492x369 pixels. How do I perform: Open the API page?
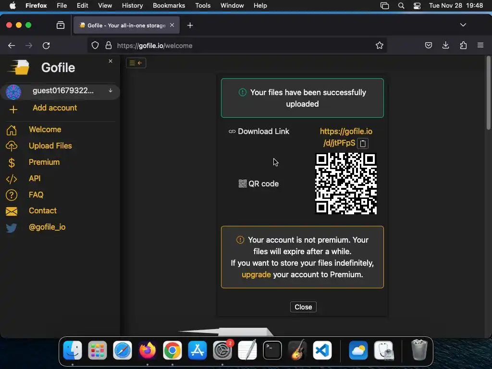tap(35, 179)
